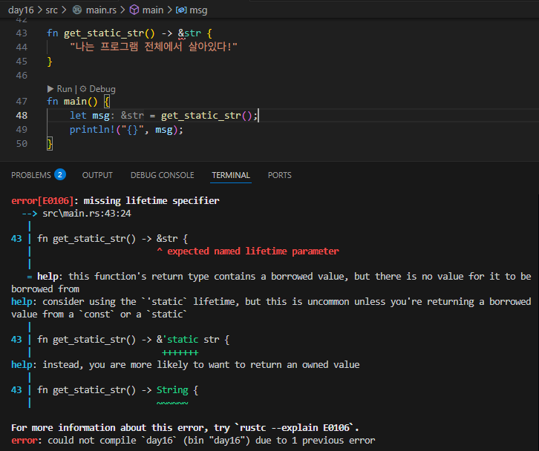
Task: Click 'instead, you are more likely' help line
Action: point(186,365)
